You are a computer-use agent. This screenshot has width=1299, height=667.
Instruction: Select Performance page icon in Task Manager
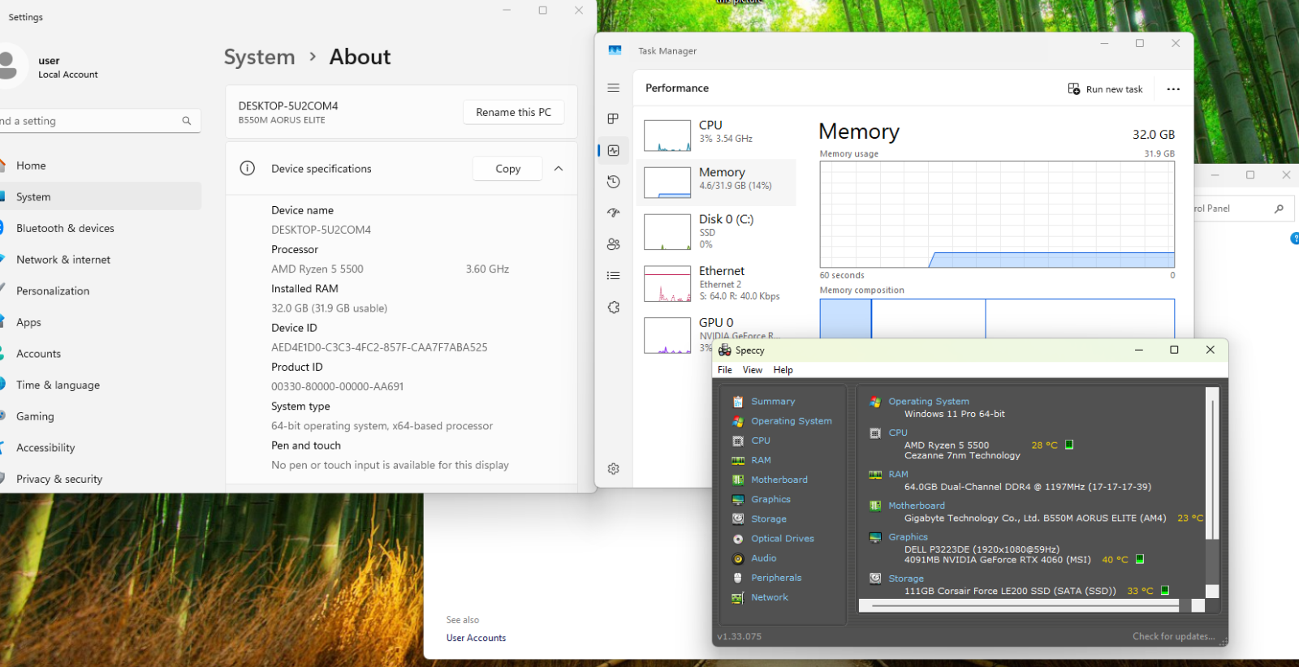614,150
